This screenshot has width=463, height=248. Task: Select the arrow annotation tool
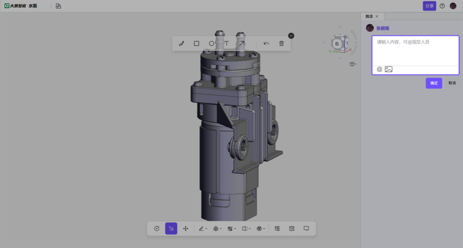coord(241,43)
